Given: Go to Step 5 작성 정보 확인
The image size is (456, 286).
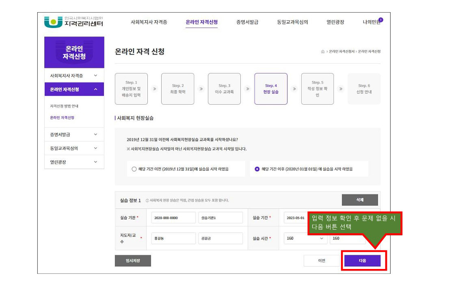Looking at the screenshot, I should (x=317, y=89).
